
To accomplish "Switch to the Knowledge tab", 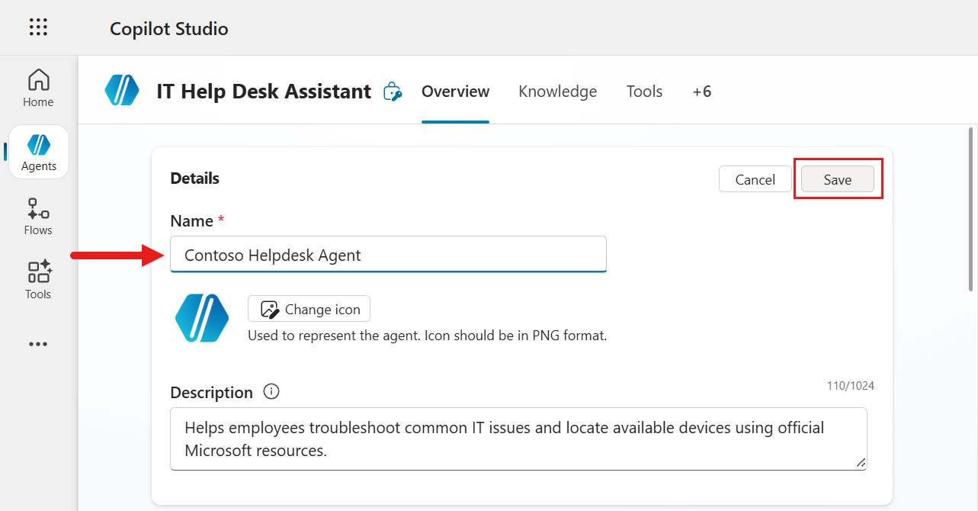I will (557, 92).
